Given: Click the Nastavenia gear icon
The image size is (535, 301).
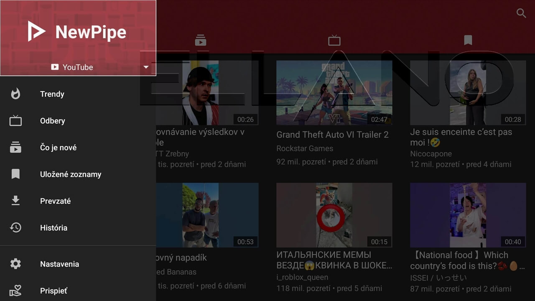Looking at the screenshot, I should coord(15,264).
